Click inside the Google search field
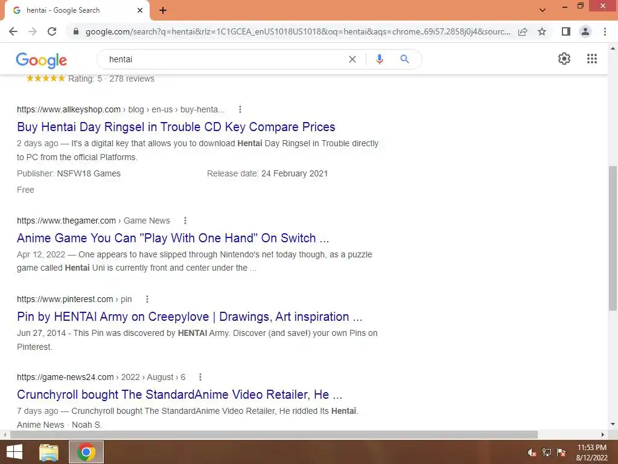 point(225,59)
